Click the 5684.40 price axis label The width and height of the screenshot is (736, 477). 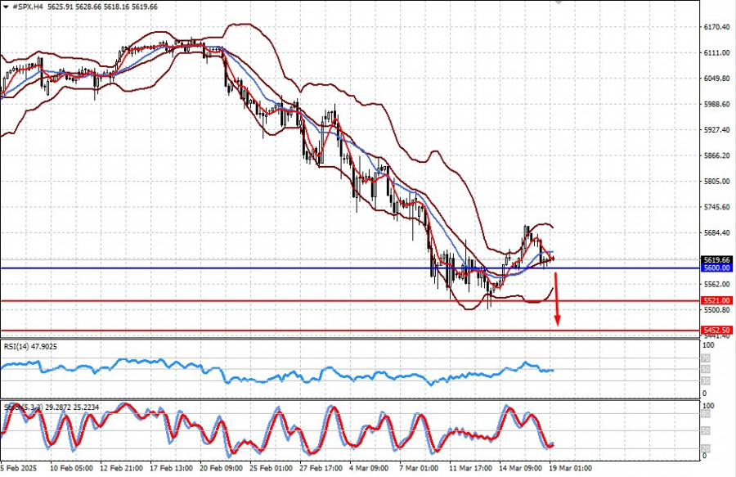pyautogui.click(x=716, y=233)
